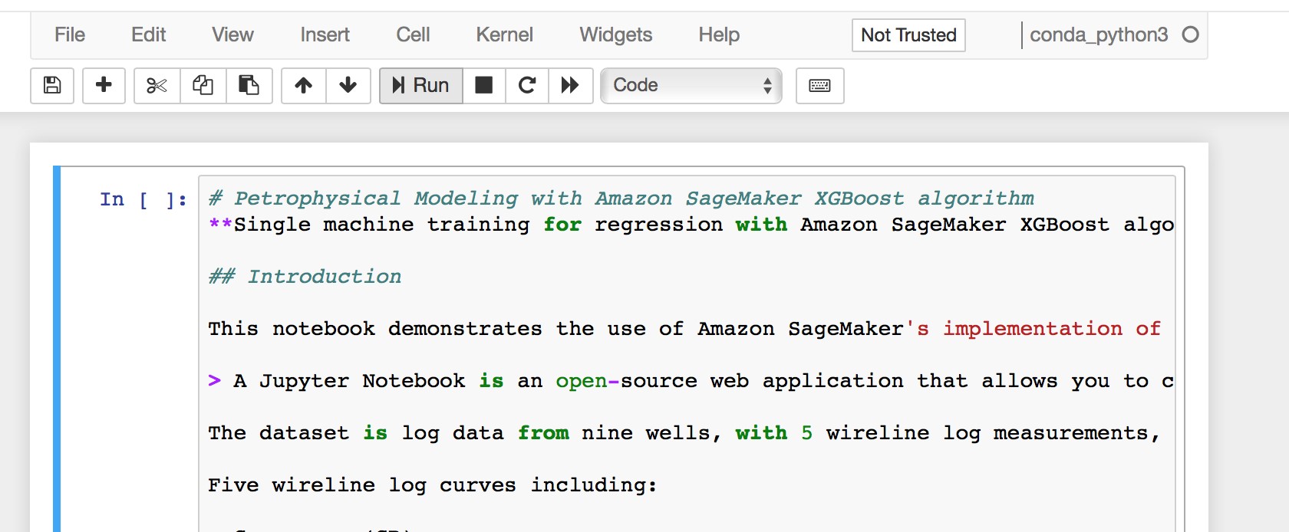The image size is (1289, 532).
Task: Expand the Kernel menu
Action: click(x=504, y=34)
